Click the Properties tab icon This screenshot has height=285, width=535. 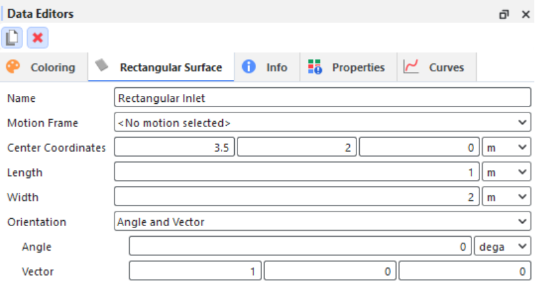pos(315,67)
